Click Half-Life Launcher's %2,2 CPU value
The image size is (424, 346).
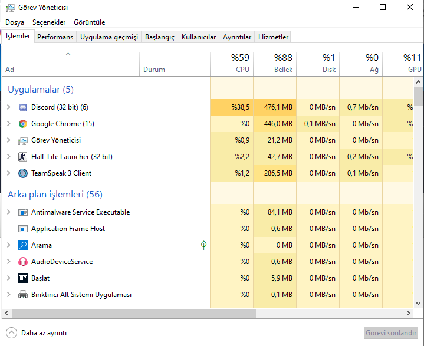242,157
